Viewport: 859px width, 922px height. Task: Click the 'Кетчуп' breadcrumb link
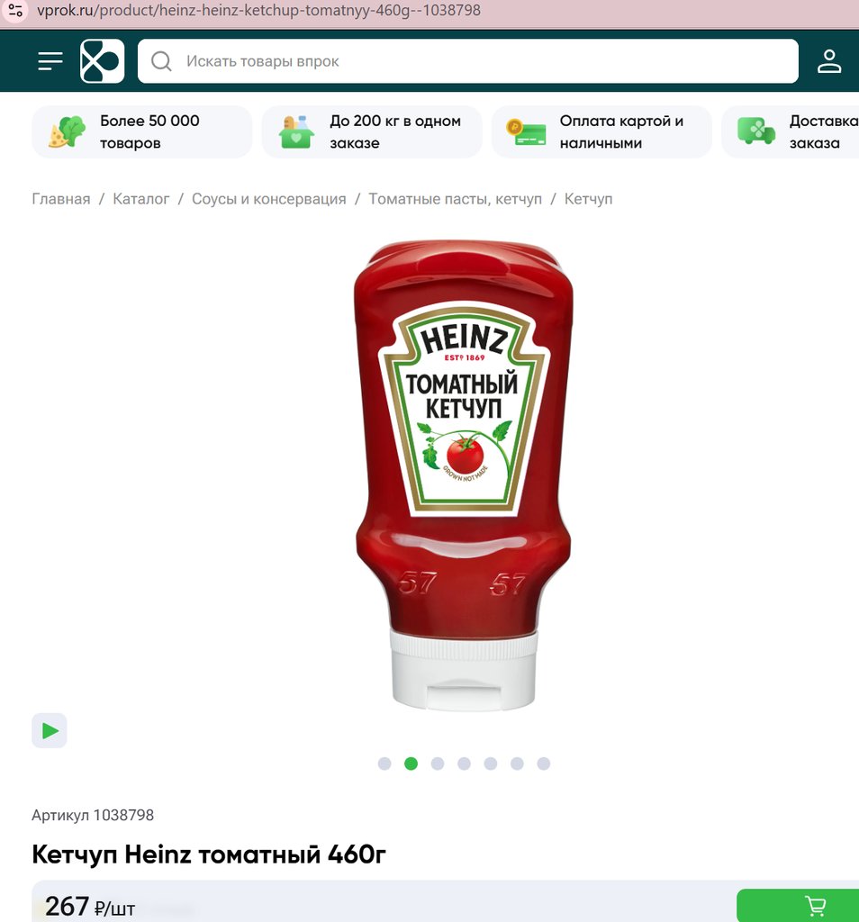[588, 199]
